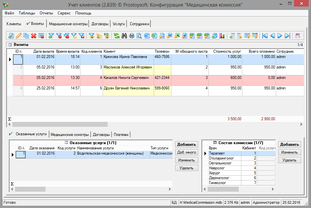The width and height of the screenshot is (311, 208).
Task: Collapse the Состав комиссии panel toggle
Action: coord(215,143)
